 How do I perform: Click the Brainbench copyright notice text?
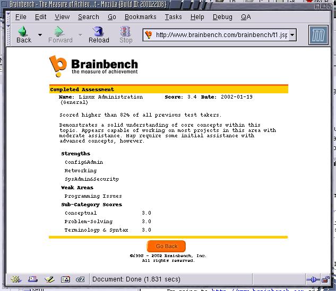168,258
